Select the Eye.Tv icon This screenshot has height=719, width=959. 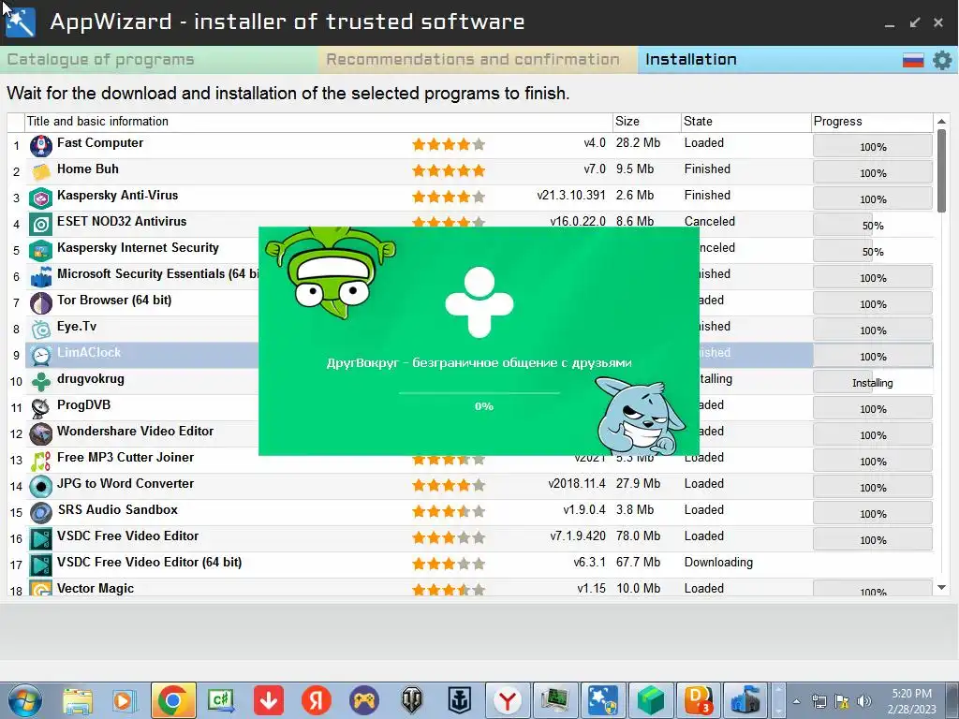coord(41,330)
